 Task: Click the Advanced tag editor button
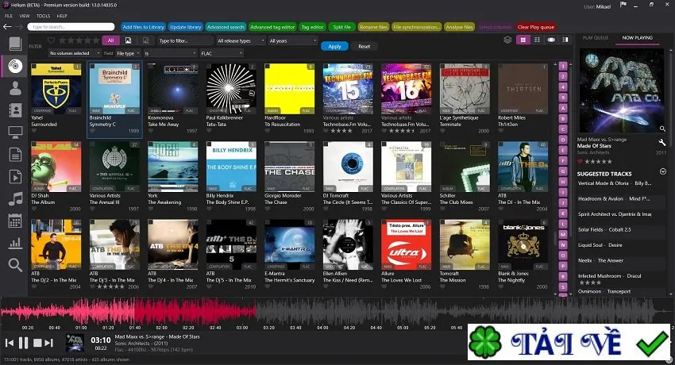click(x=272, y=27)
